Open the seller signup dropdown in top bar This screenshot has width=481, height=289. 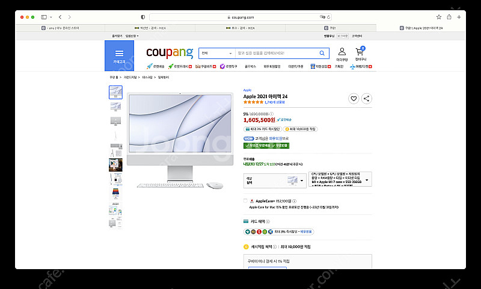pyautogui.click(x=132, y=36)
